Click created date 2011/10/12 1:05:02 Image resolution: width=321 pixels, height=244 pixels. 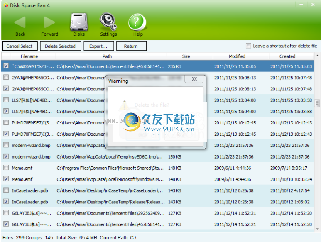(290, 202)
